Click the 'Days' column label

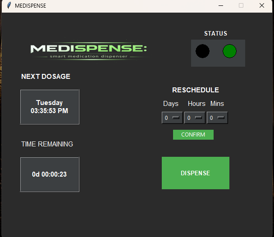click(x=171, y=104)
